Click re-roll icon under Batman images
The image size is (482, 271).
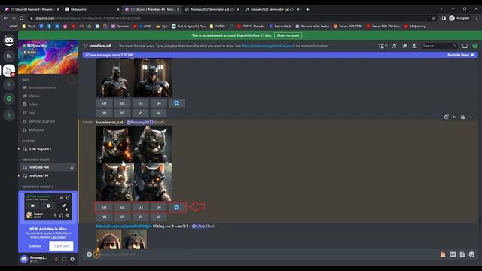(x=177, y=103)
